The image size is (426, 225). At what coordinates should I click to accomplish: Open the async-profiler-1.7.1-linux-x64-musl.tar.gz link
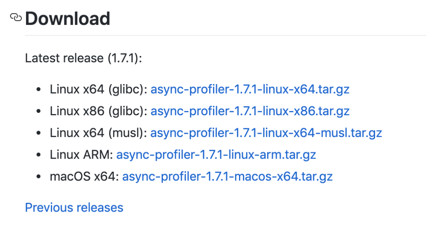point(266,133)
